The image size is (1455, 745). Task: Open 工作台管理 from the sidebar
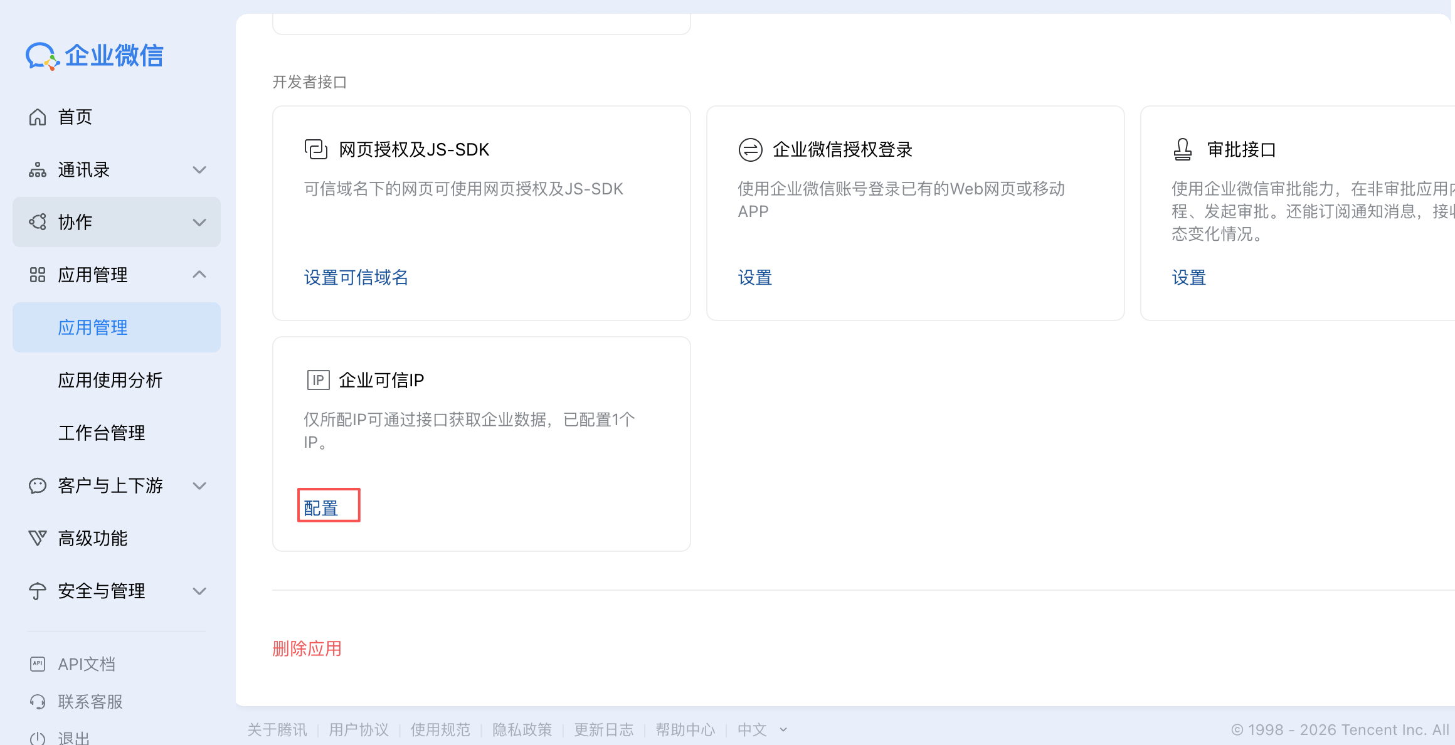coord(102,432)
